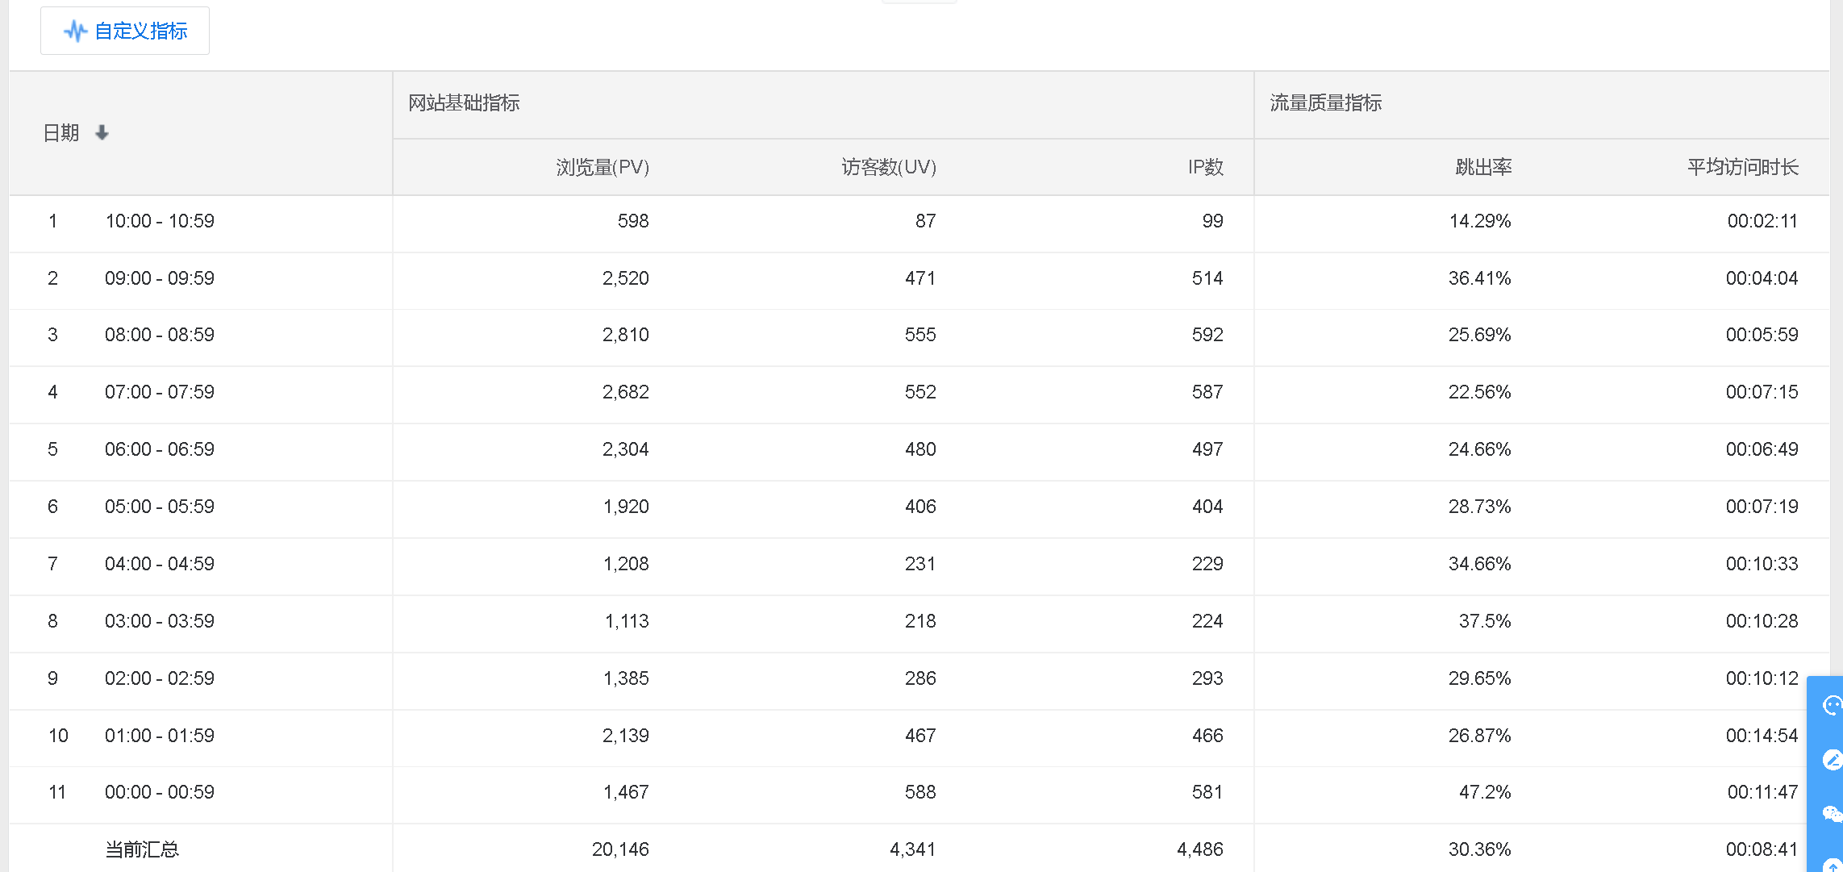Sort by IP数 column header
This screenshot has width=1843, height=872.
[x=1205, y=167]
